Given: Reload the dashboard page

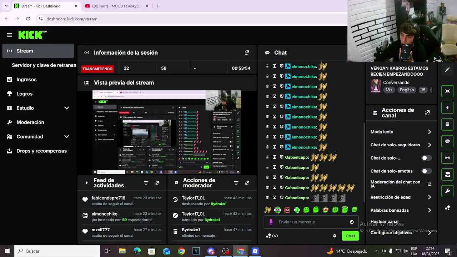Looking at the screenshot, I should [x=28, y=19].
